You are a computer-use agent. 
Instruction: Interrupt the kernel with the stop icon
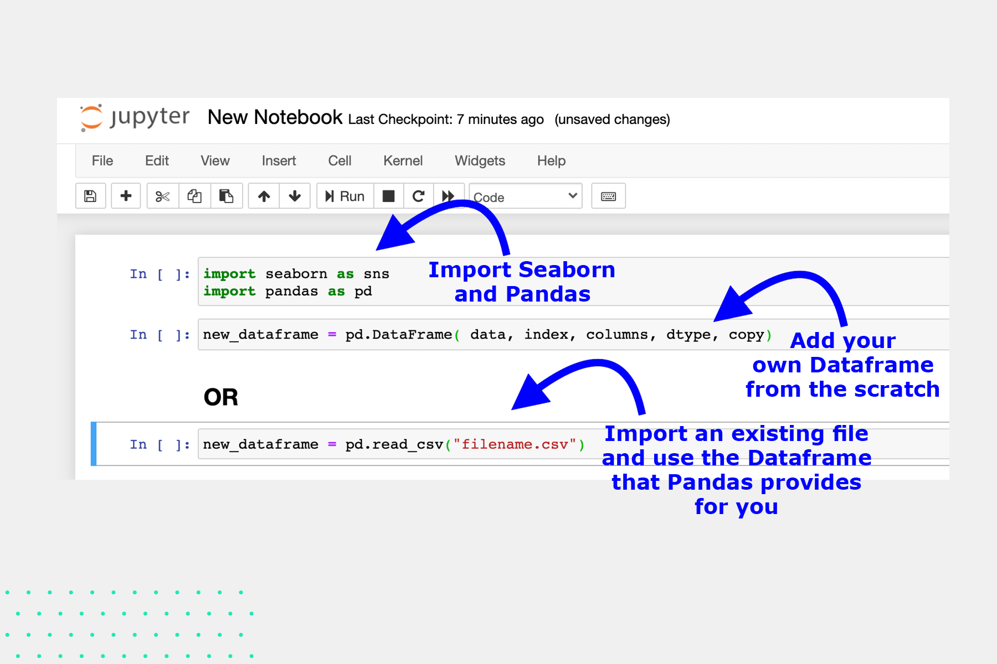(x=389, y=196)
